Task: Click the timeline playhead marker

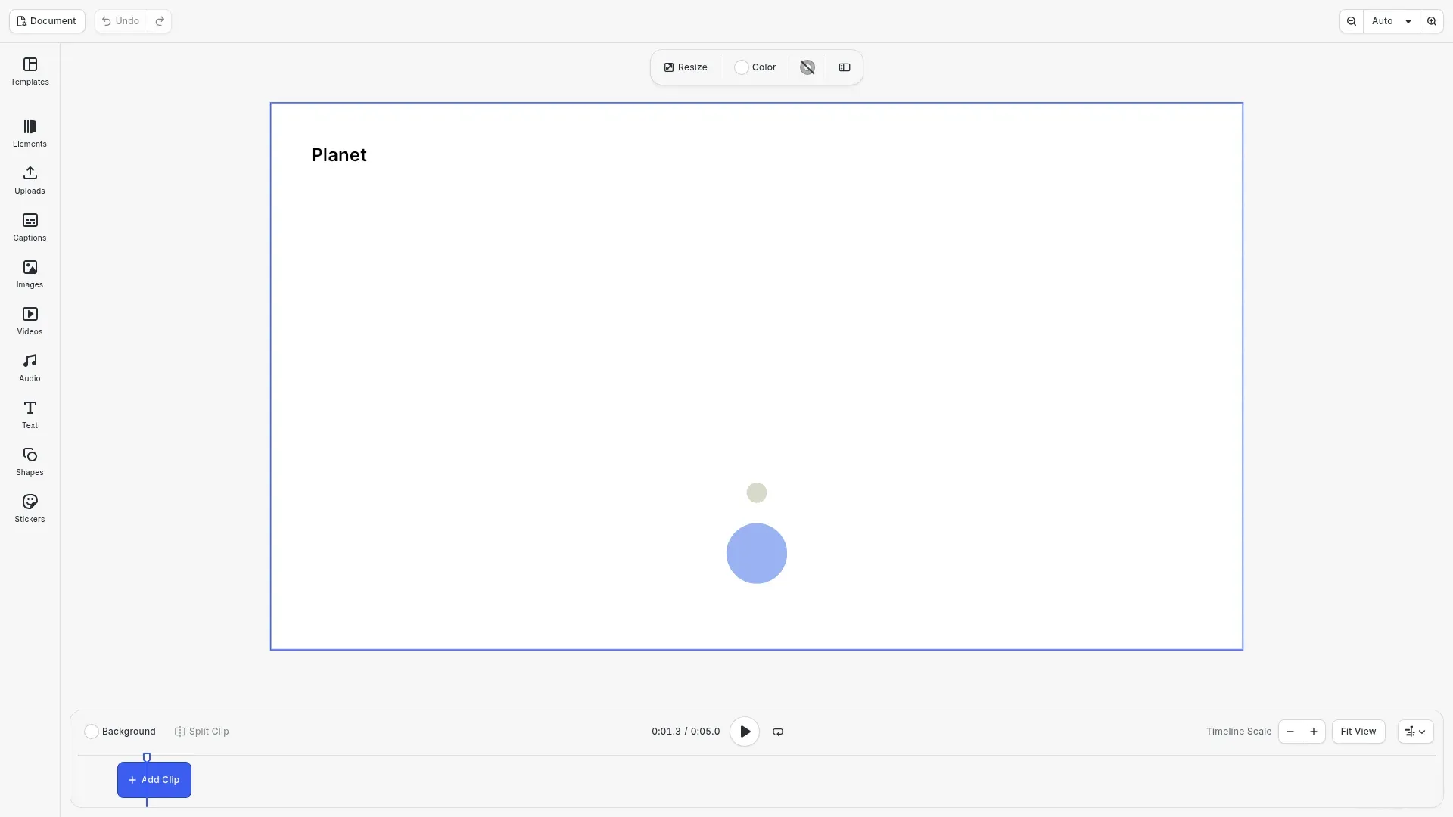Action: 147,757
